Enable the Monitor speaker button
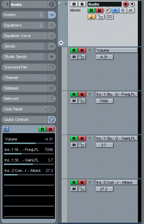The width and height of the screenshot is (144, 224). point(132,4)
